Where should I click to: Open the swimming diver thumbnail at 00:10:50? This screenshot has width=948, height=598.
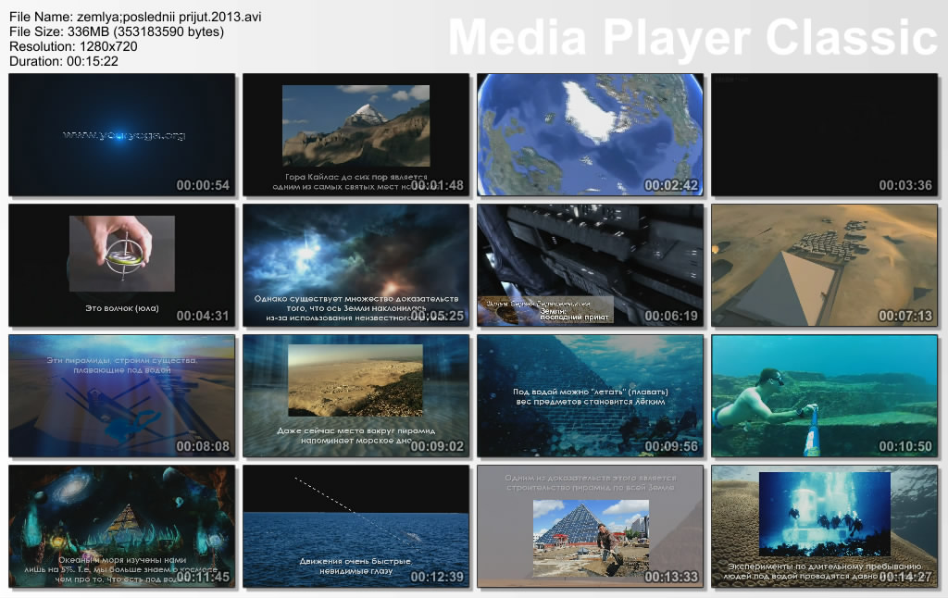(824, 396)
